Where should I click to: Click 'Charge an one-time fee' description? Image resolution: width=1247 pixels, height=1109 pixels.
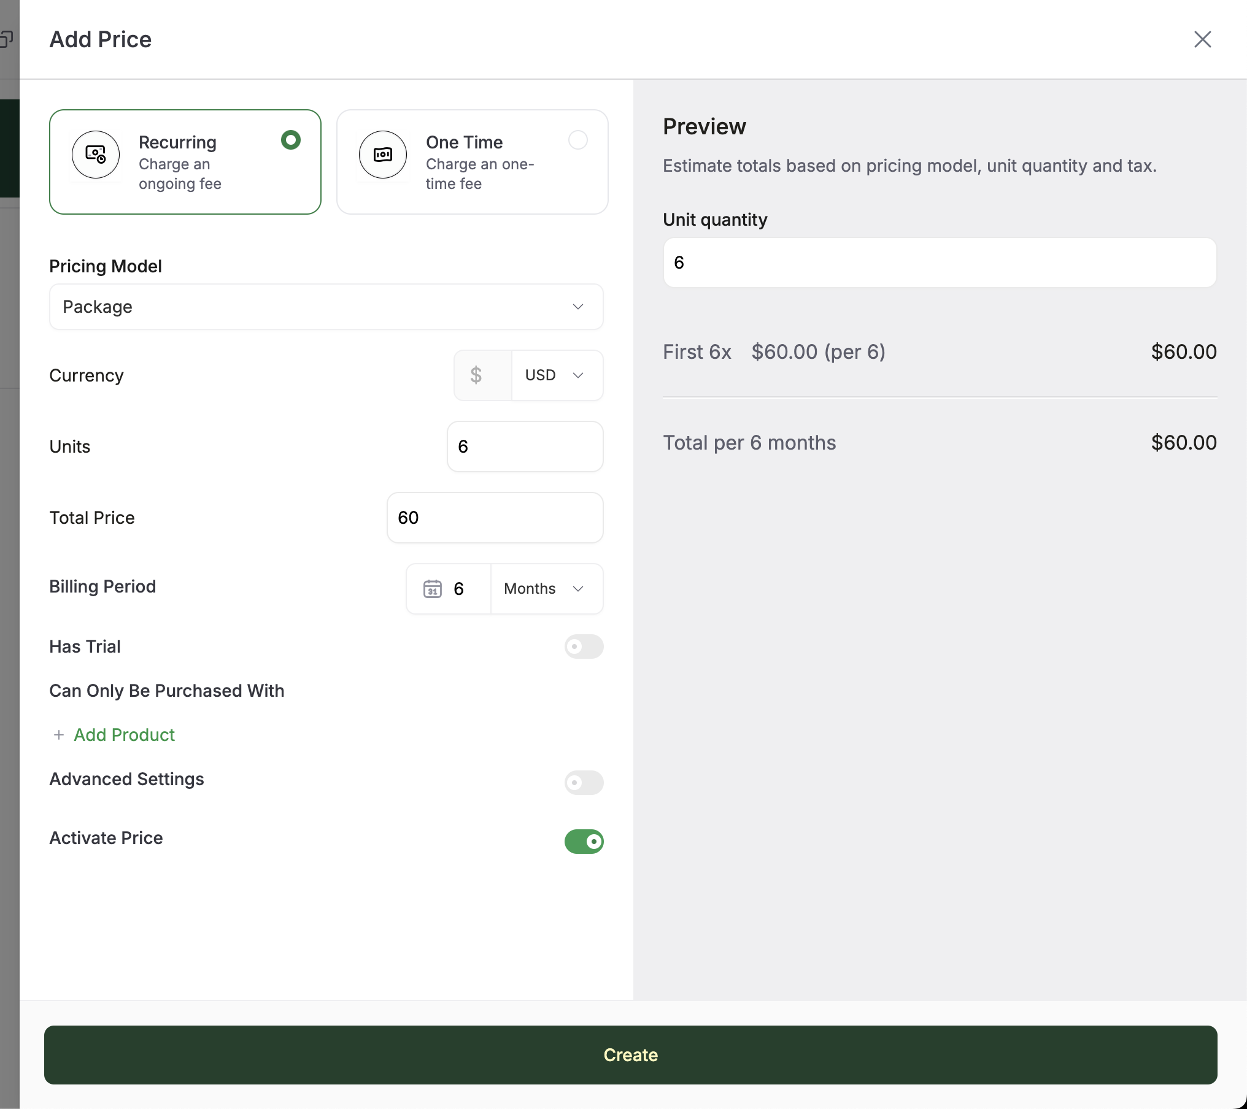coord(480,174)
